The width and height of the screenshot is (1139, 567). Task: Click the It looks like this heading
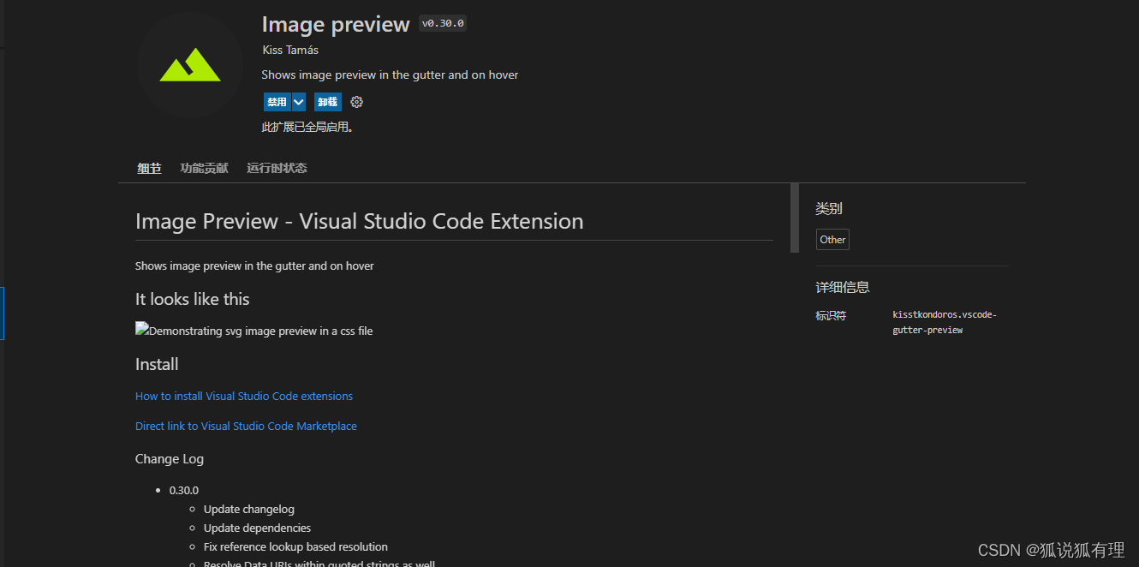point(193,299)
